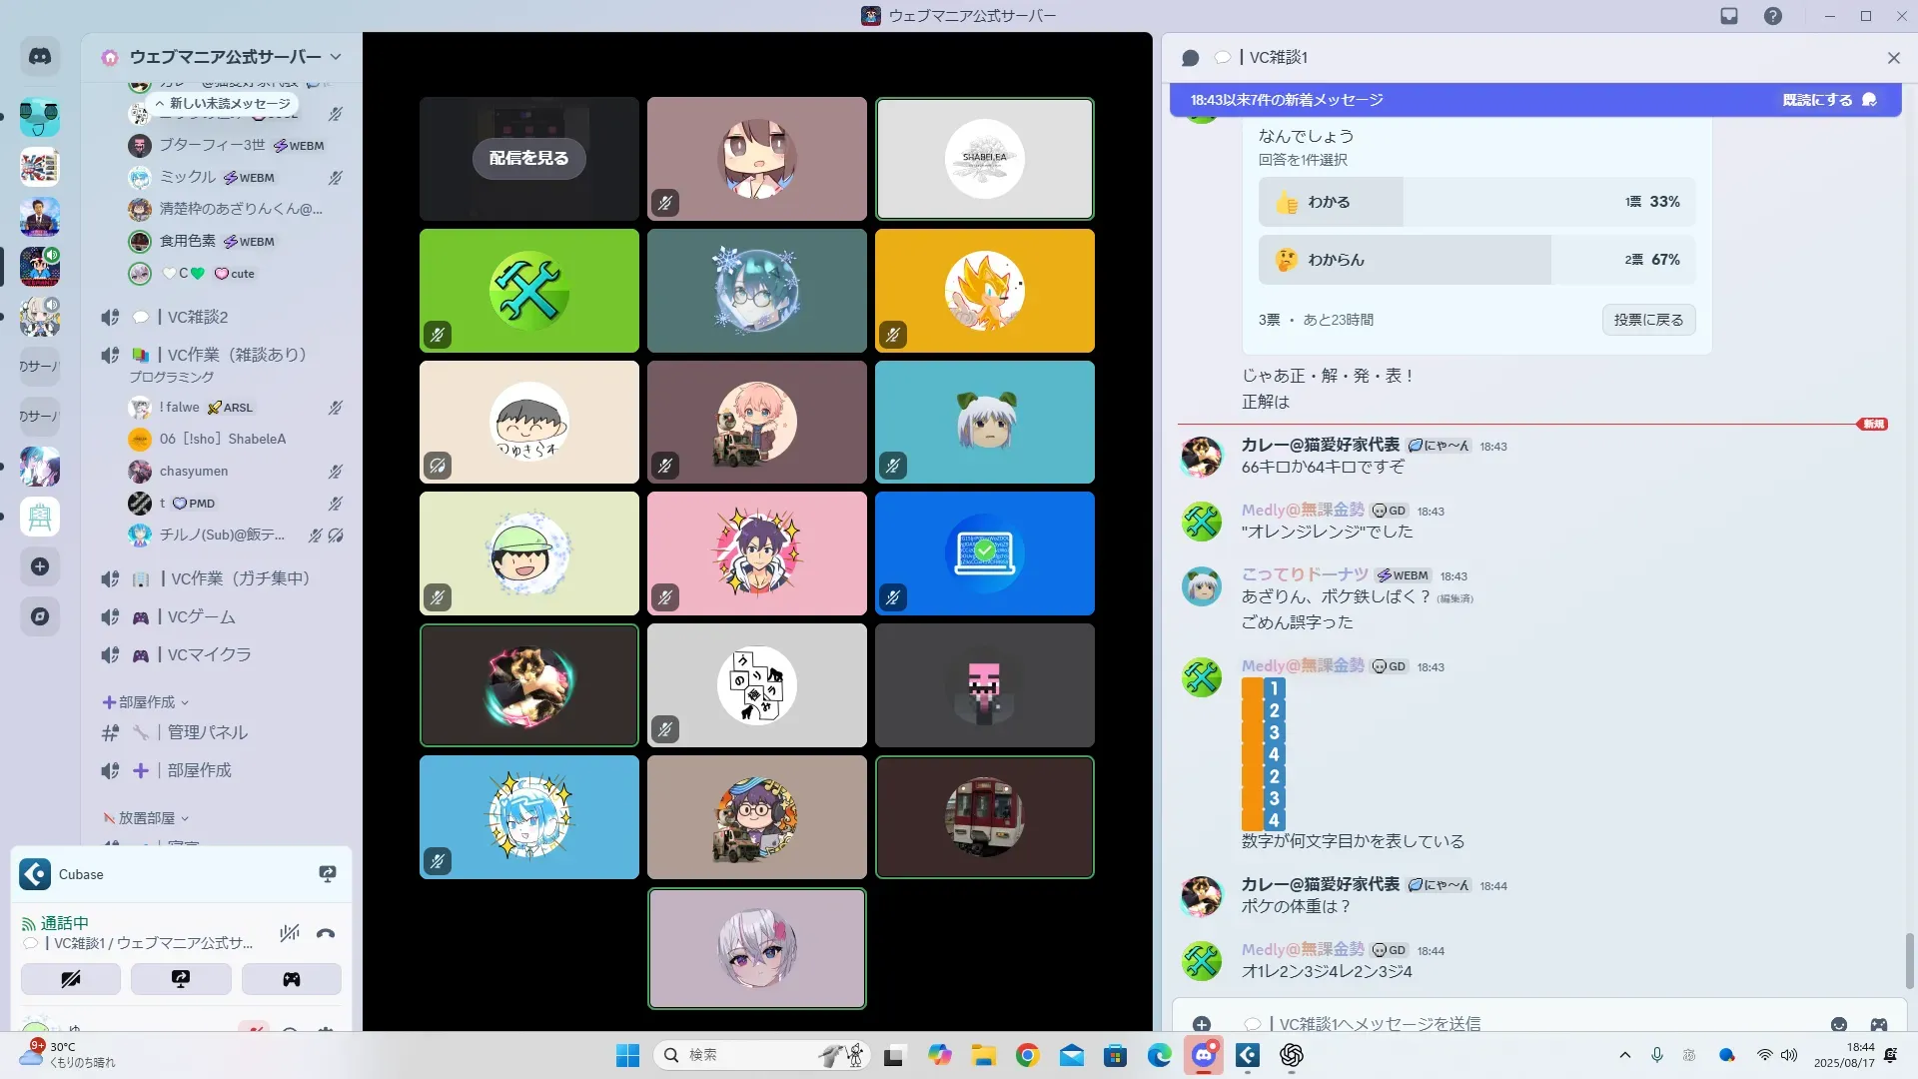Turn on camera in voice panel
The image size is (1918, 1079).
click(x=71, y=979)
